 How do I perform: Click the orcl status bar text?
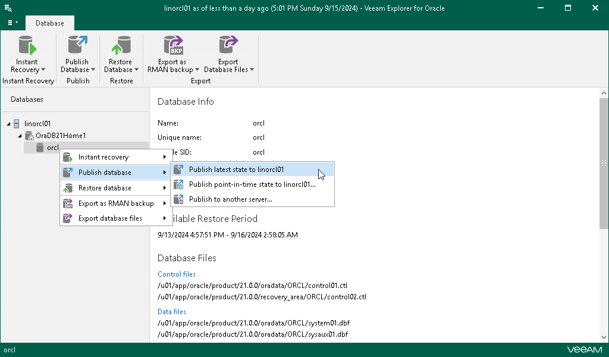point(10,350)
